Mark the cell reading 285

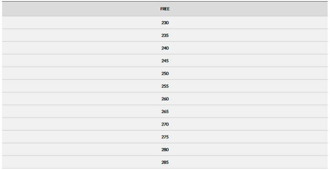pyautogui.click(x=165, y=162)
